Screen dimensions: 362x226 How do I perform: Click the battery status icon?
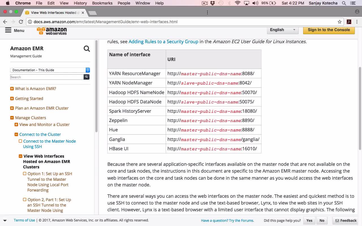tap(272, 3)
